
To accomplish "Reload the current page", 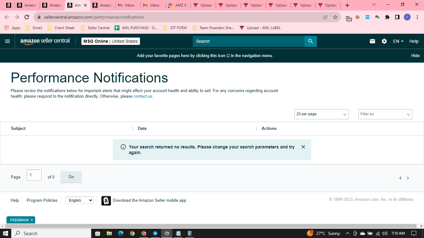I will 27,17.
